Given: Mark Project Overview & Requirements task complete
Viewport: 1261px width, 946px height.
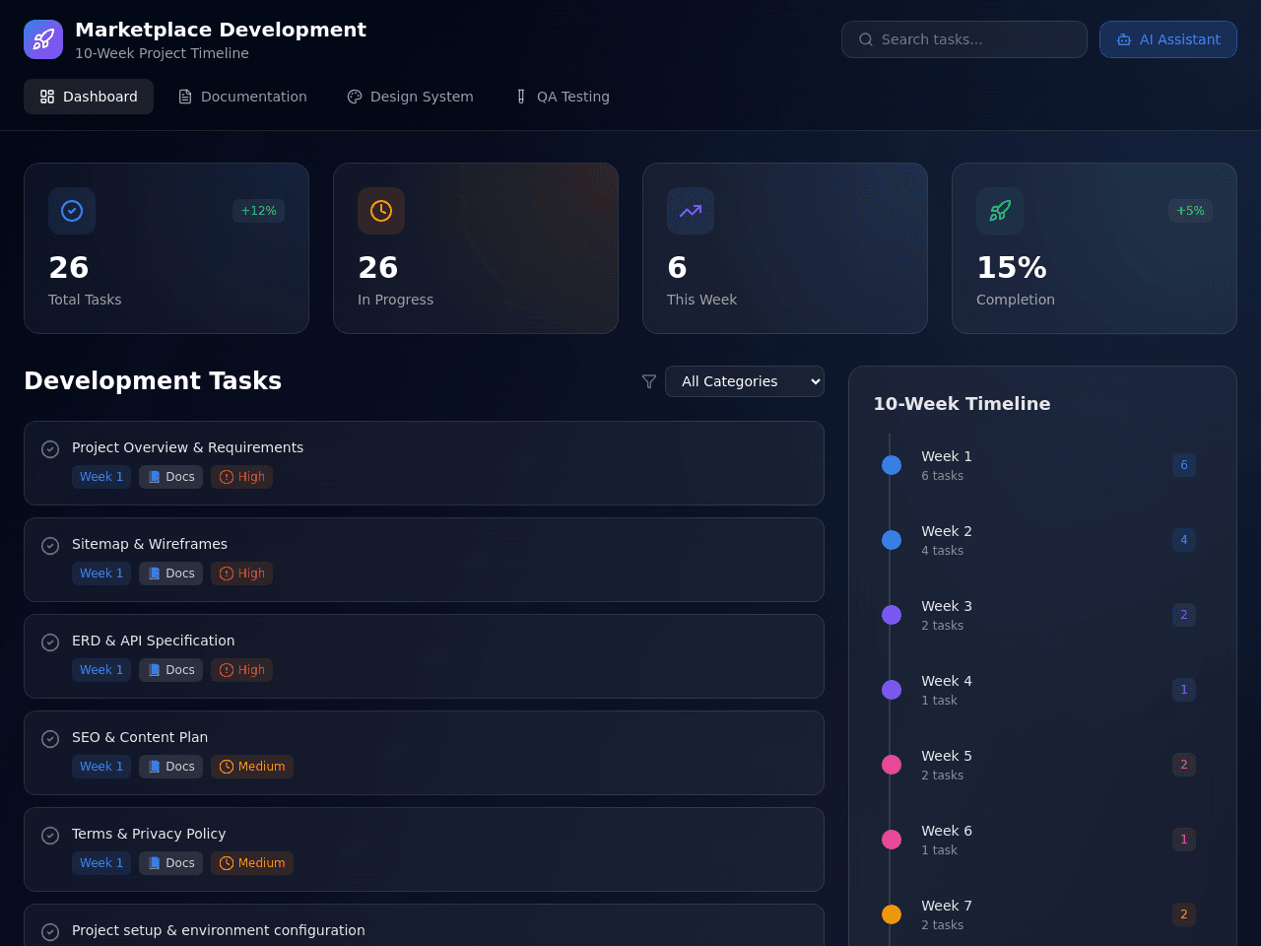Looking at the screenshot, I should (50, 449).
